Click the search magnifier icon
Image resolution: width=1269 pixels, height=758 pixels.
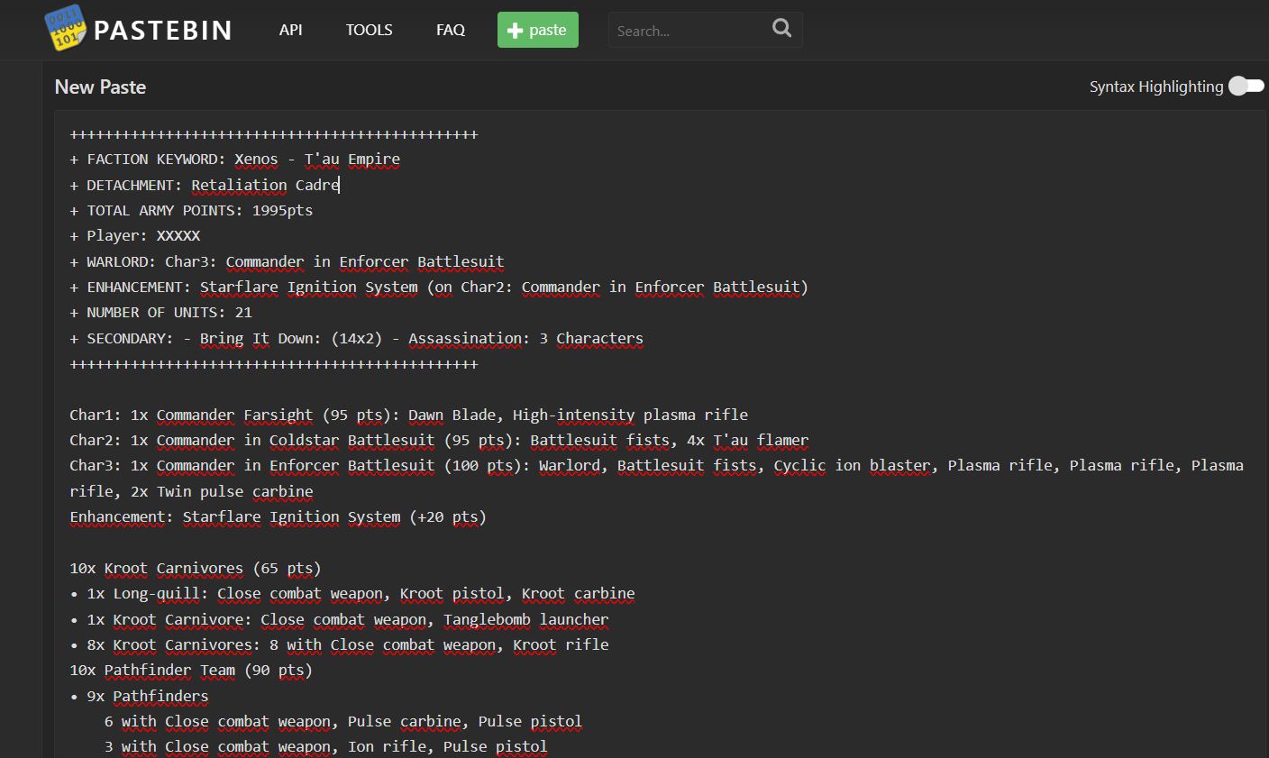tap(781, 29)
